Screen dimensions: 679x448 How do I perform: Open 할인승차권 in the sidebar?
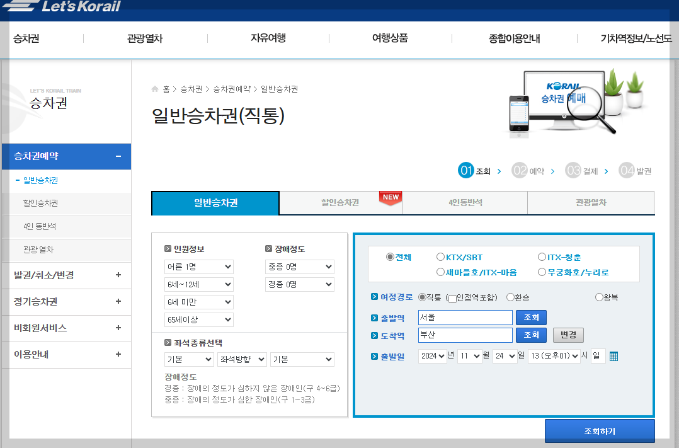click(40, 203)
